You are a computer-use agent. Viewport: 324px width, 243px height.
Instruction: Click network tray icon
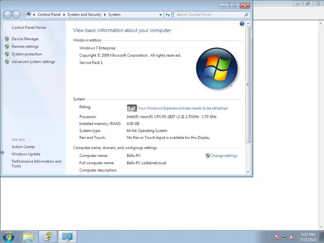[x=284, y=237]
